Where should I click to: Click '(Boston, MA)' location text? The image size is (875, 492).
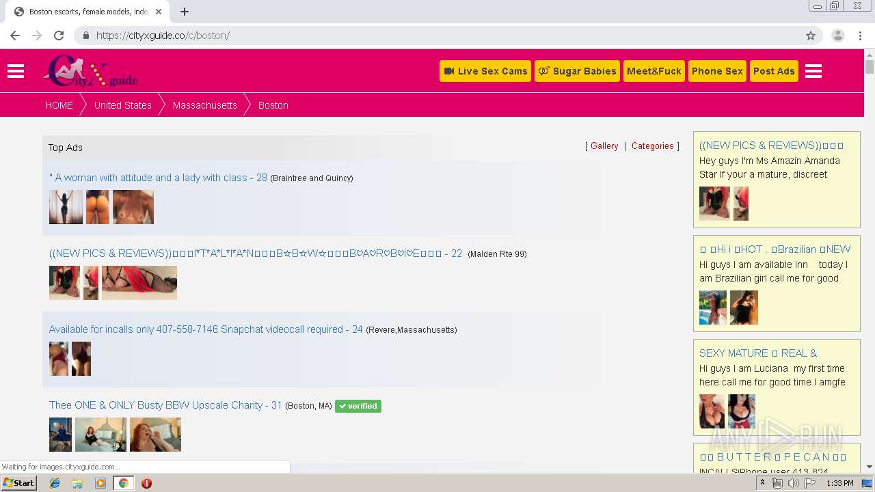click(308, 406)
